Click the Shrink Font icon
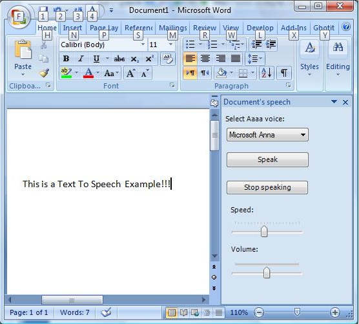Viewport: 359px width, 324px height. 145,73
